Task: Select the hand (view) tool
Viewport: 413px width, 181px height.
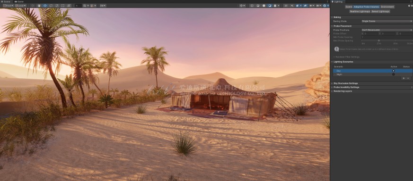Action: [39, 6]
